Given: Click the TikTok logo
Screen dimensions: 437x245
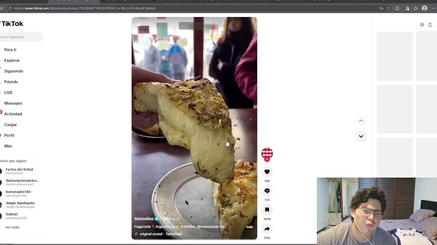Looking at the screenshot, I should click(12, 24).
